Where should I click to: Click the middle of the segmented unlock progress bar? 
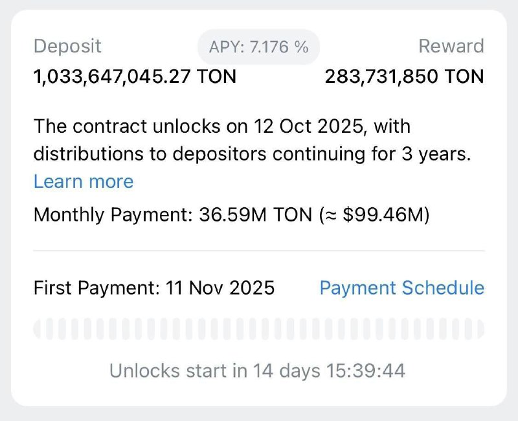[x=259, y=329]
